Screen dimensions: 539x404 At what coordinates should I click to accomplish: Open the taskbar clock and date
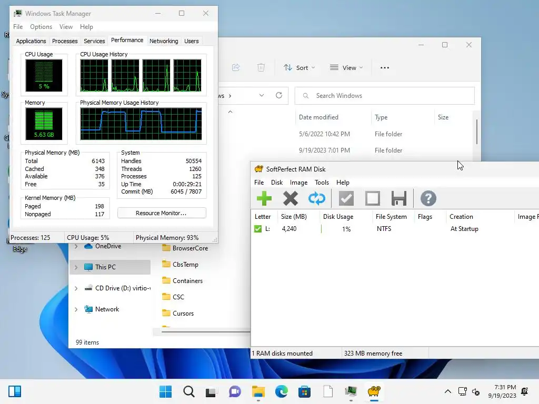[x=502, y=391]
